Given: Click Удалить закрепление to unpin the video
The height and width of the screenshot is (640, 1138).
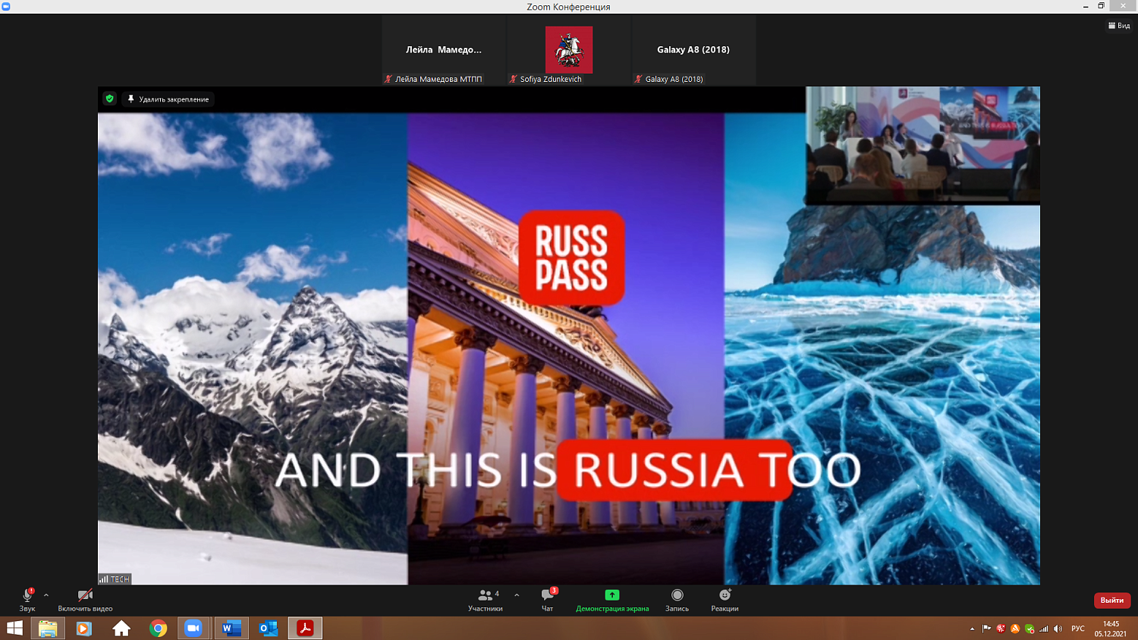Looking at the screenshot, I should (168, 99).
